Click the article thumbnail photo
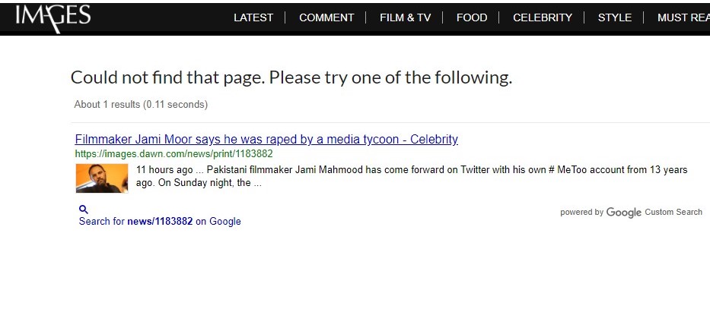 [x=102, y=178]
